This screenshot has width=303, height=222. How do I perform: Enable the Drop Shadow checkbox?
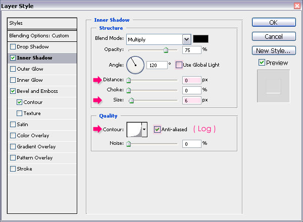13,47
